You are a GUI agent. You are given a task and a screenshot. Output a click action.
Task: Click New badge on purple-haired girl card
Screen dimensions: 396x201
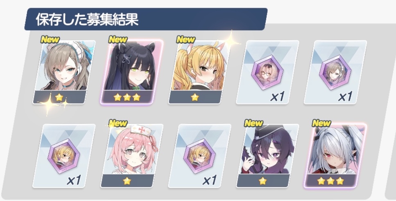253,123
